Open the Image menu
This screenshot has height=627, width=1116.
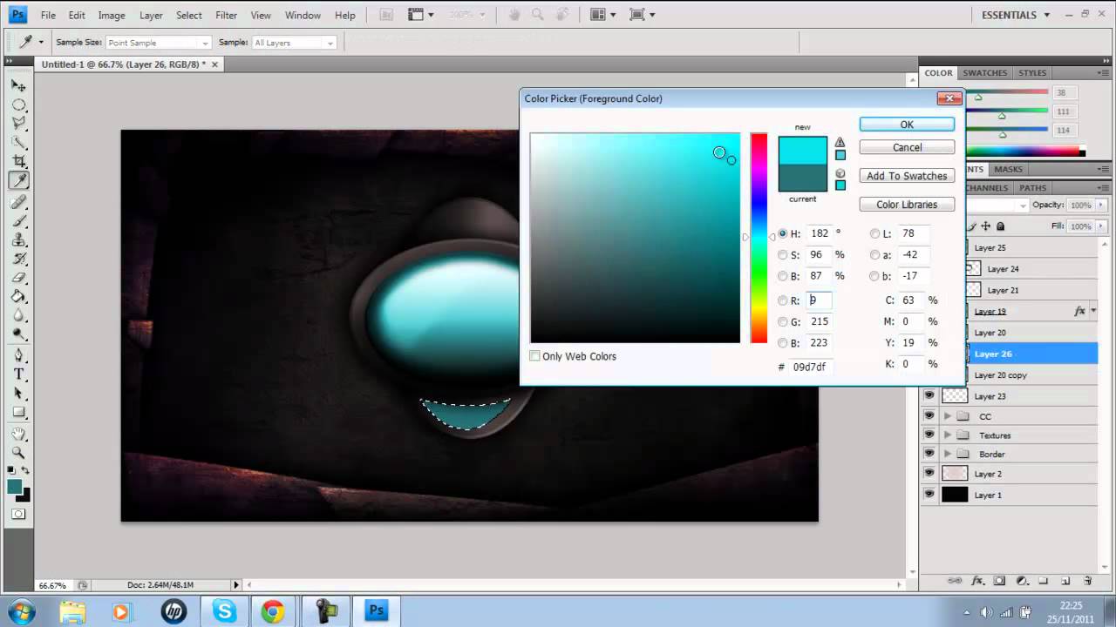point(112,15)
